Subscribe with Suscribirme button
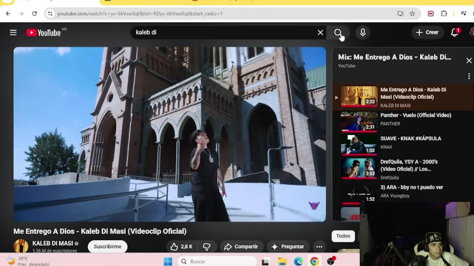The width and height of the screenshot is (474, 266). point(107,246)
